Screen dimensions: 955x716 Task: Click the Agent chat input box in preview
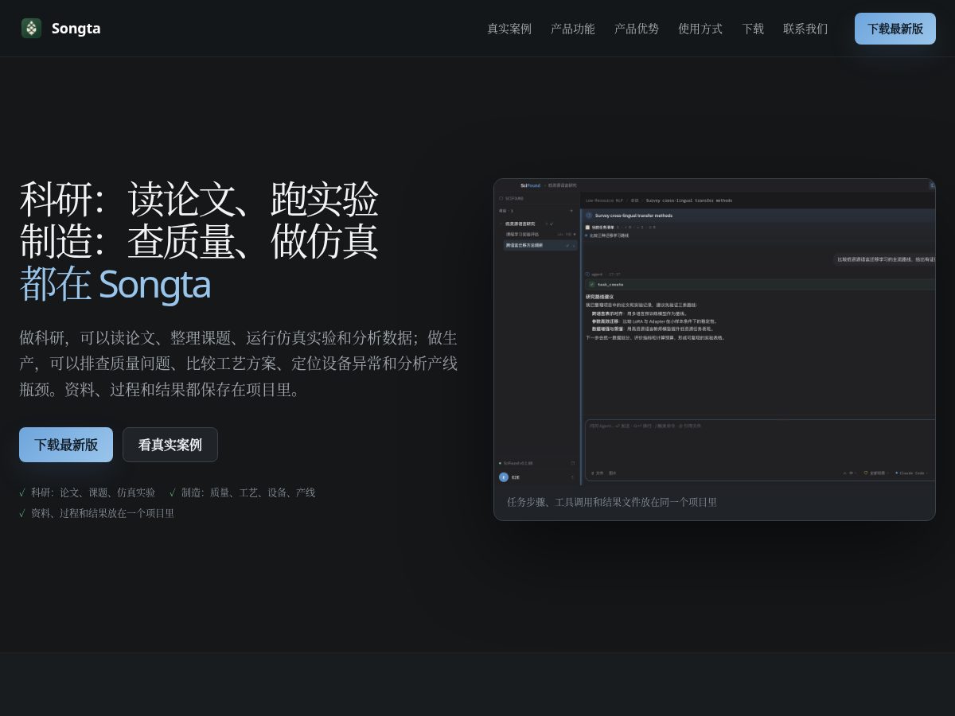(x=760, y=449)
